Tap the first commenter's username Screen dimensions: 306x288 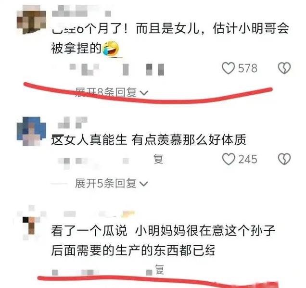click(82, 11)
